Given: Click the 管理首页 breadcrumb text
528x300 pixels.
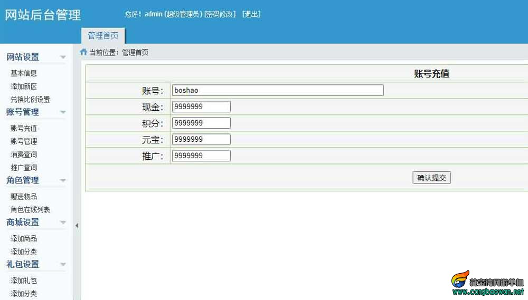Looking at the screenshot, I should (x=135, y=53).
